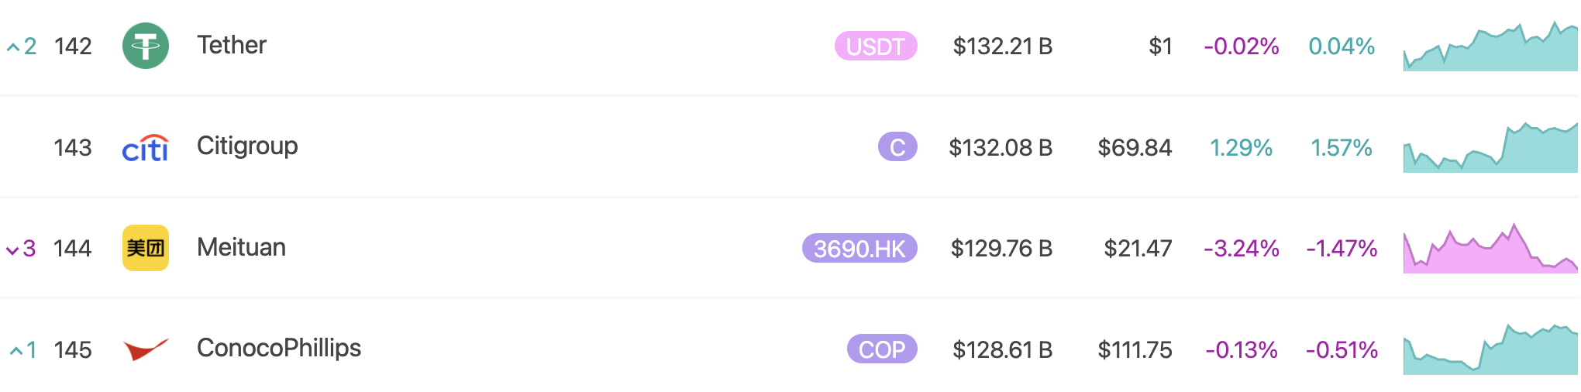Click the 3690.HK ticker badge
Image resolution: width=1581 pixels, height=392 pixels.
[859, 249]
